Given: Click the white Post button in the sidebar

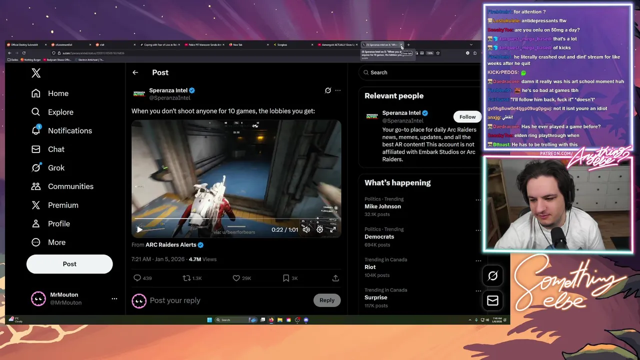Looking at the screenshot, I should point(69,264).
